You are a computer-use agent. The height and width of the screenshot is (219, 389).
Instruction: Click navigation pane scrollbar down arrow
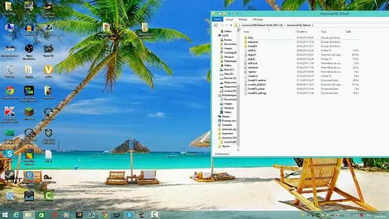tap(238, 150)
